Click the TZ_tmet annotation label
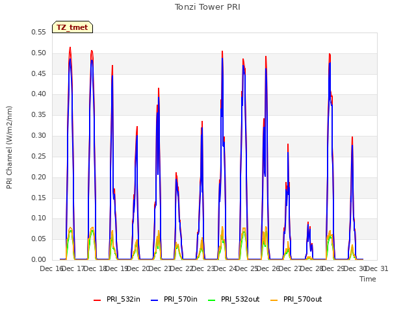Image resolution: width=416 pixels, height=312 pixels. point(72,27)
